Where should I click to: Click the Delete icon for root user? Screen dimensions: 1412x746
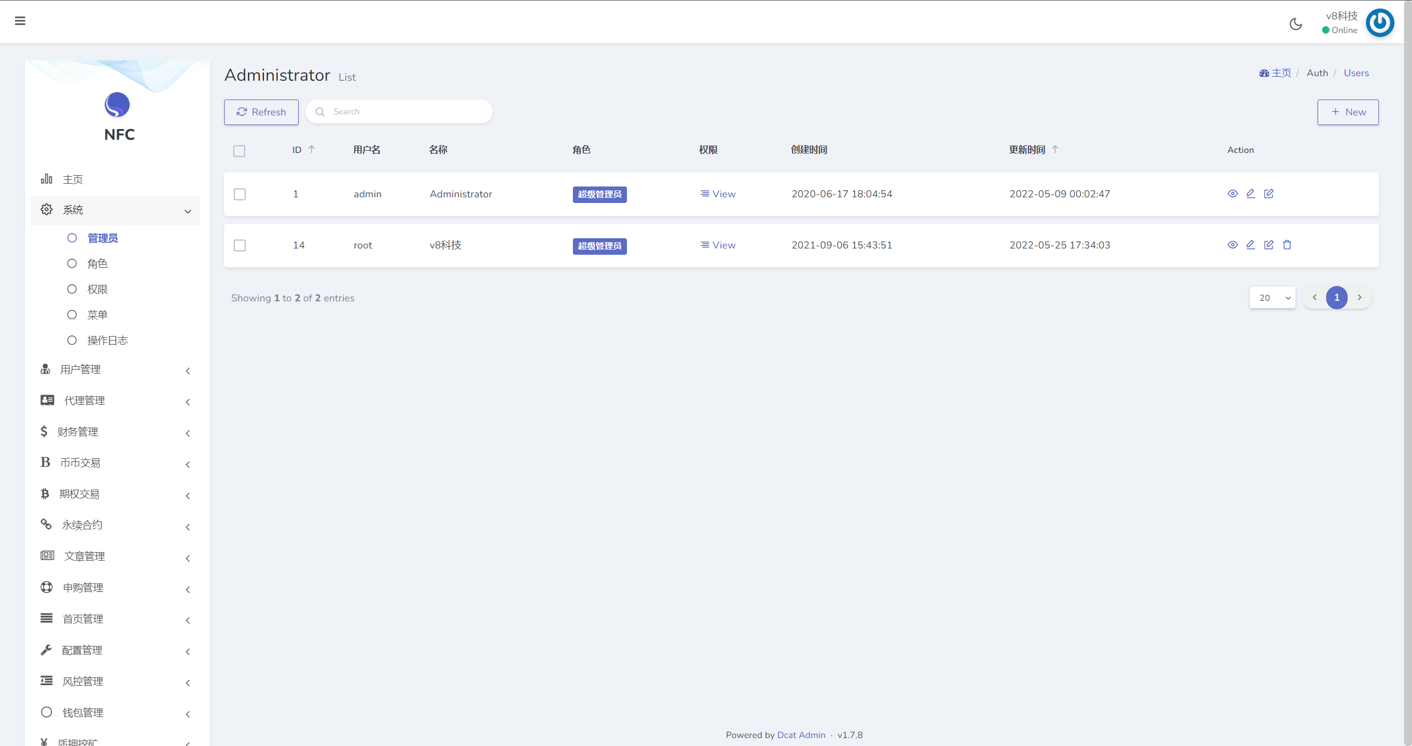(1288, 244)
